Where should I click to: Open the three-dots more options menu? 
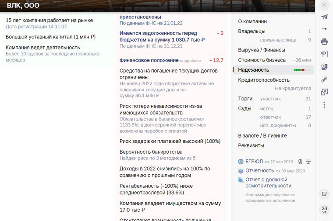[324, 105]
